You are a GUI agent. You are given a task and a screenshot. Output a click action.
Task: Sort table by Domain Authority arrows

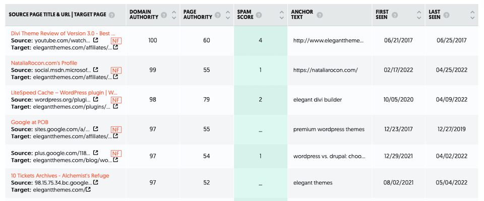(x=174, y=15)
